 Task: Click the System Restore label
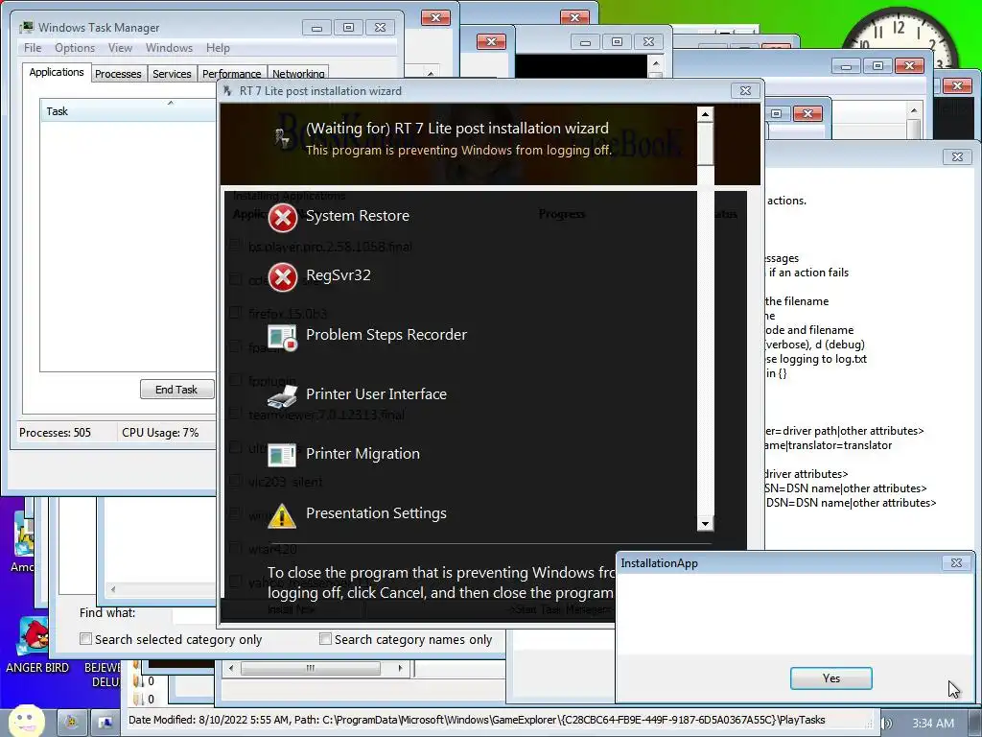click(358, 216)
